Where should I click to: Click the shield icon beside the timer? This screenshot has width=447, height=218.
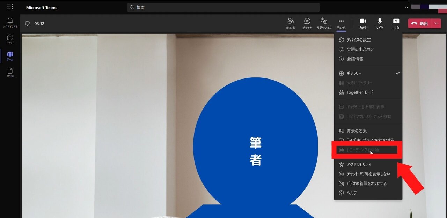tap(27, 24)
